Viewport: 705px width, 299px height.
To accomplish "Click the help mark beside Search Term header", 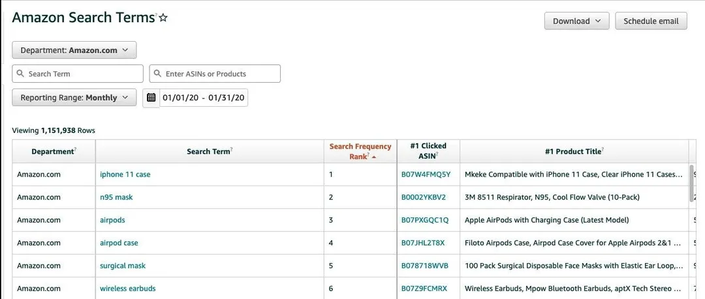I will pos(232,149).
